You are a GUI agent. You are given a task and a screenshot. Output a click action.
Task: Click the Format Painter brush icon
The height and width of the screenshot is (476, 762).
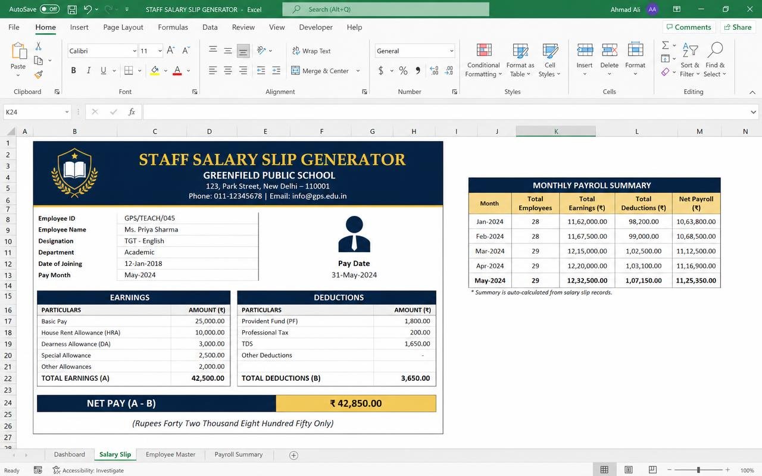point(39,74)
